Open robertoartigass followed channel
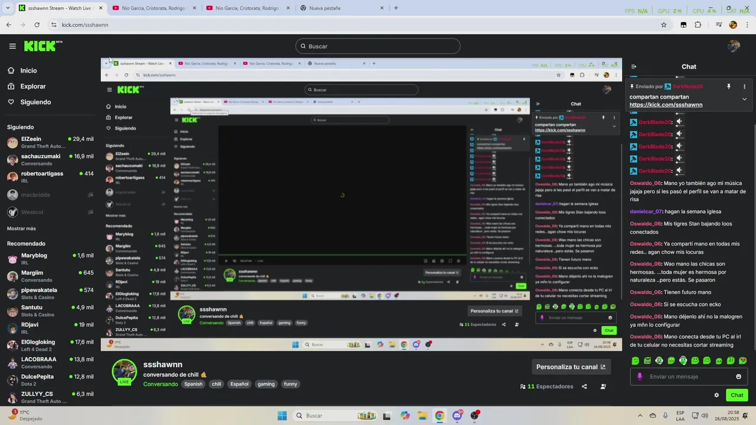 (x=50, y=177)
